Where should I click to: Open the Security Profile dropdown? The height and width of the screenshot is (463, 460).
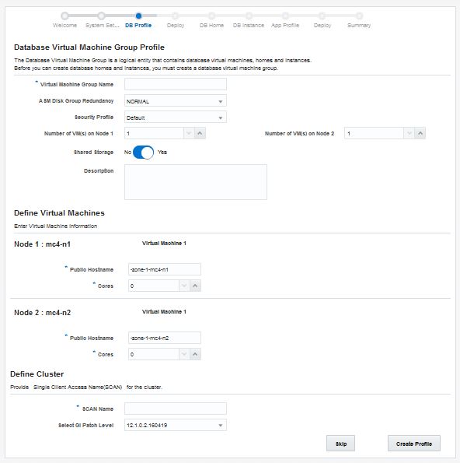pyautogui.click(x=176, y=117)
